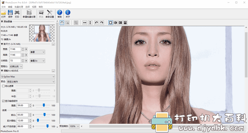Adjust the fine detail 强度 slider at 59
Viewport: 248px width, 133px height.
[x=44, y=105]
